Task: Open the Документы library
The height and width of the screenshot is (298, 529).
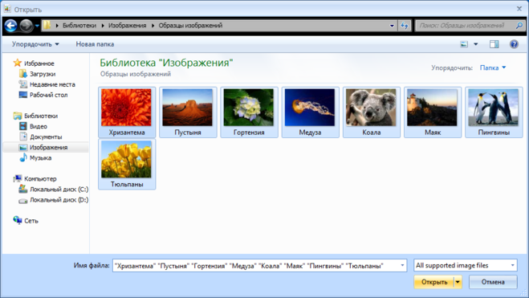Action: tap(46, 137)
